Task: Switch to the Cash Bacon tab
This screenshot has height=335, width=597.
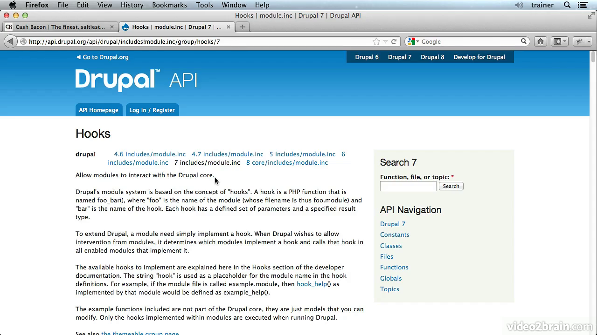Action: point(60,27)
